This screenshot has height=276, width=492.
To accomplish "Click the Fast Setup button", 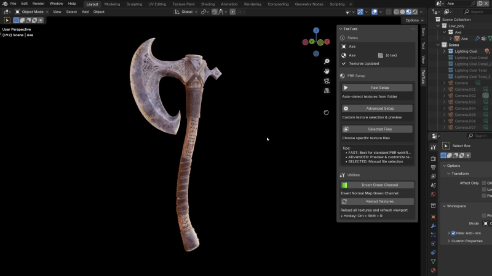I will coord(377,88).
